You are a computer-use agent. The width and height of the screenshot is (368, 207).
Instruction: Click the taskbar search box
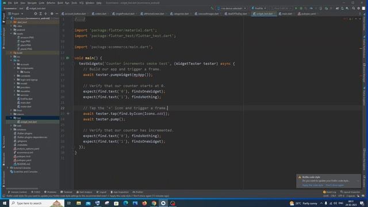[37, 203]
